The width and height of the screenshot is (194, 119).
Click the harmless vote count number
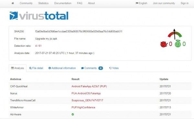184,44
